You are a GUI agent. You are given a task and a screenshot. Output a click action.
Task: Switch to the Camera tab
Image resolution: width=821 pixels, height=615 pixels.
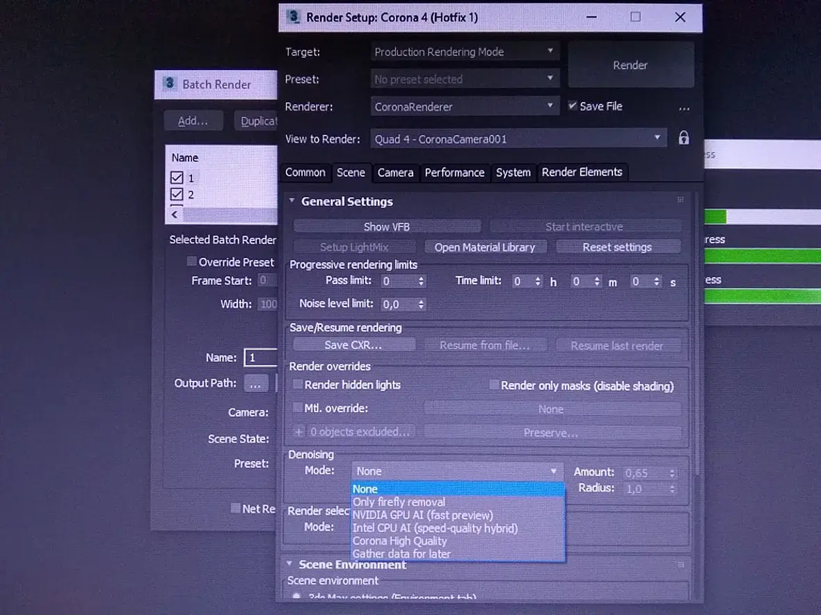coord(395,172)
